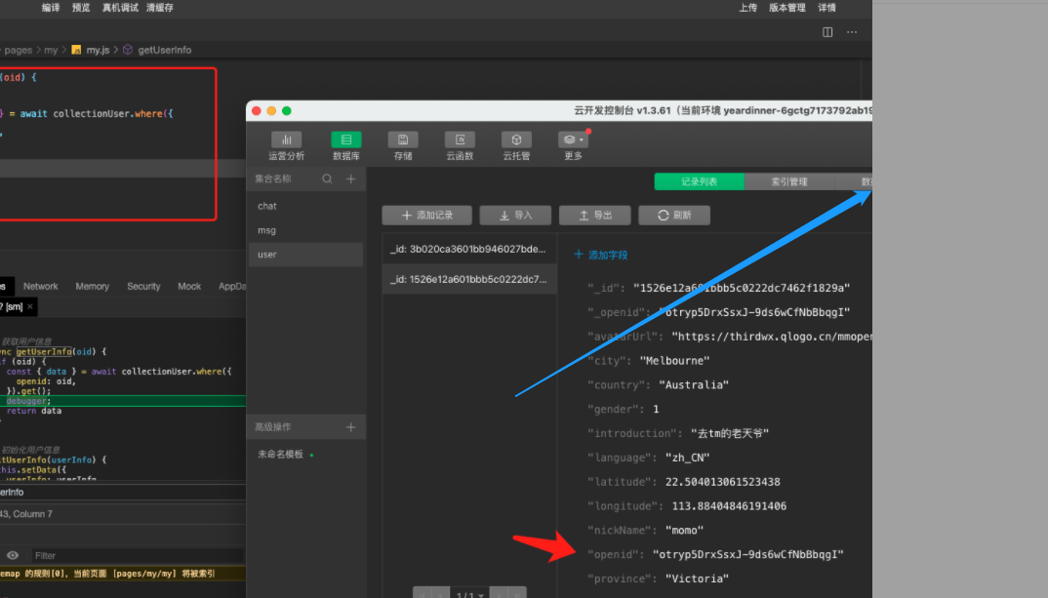Add a new collection with plus icon
Image resolution: width=1048 pixels, height=598 pixels.
351,179
